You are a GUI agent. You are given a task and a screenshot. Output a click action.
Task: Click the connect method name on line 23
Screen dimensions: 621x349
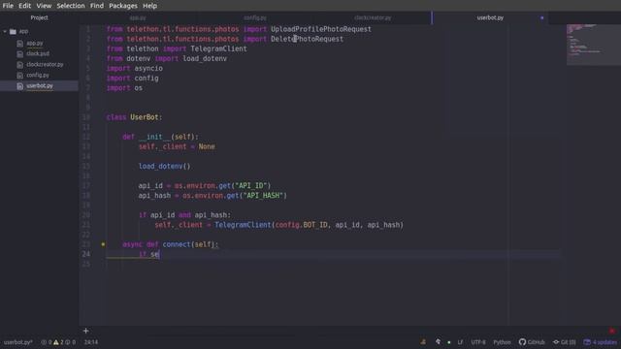(177, 244)
